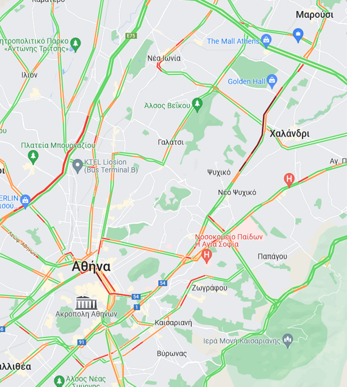Select the Νέα Ιωνία district label
This screenshot has height=387, width=347.
pyautogui.click(x=164, y=58)
